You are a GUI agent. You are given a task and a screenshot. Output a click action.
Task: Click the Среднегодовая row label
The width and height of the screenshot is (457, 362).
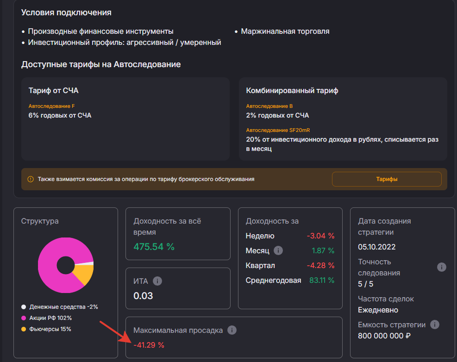(273, 281)
